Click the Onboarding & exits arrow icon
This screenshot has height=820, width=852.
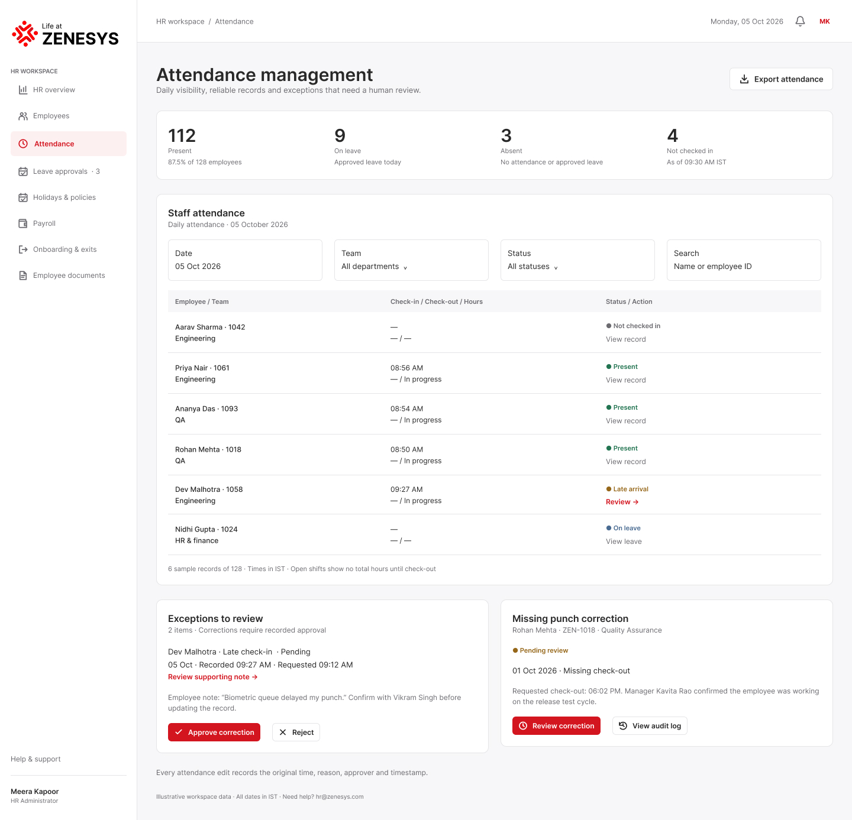point(23,249)
